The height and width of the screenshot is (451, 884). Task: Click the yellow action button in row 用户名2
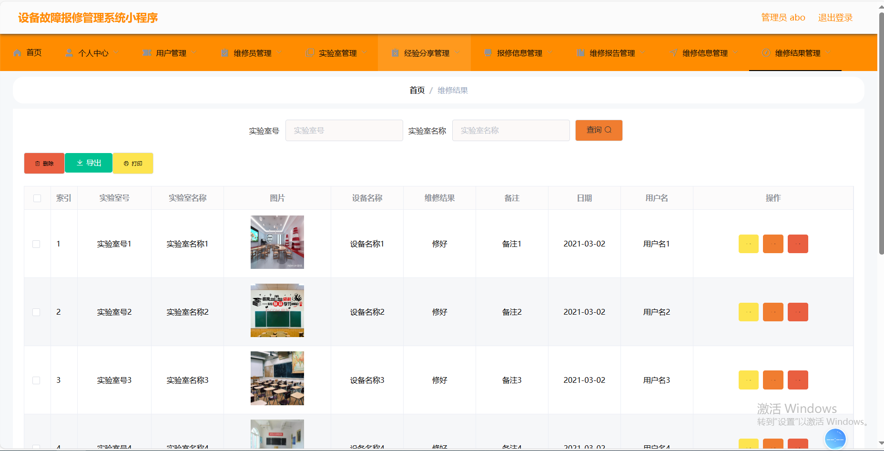click(x=749, y=312)
